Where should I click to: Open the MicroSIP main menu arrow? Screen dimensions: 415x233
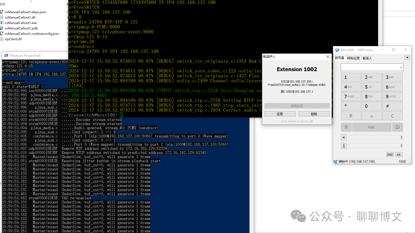click(x=407, y=58)
